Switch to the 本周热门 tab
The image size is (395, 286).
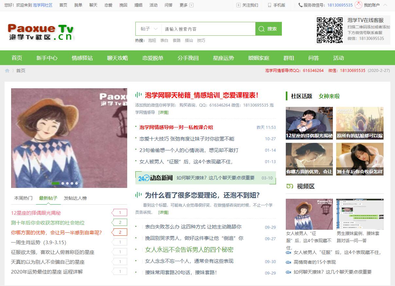pyautogui.click(x=23, y=198)
